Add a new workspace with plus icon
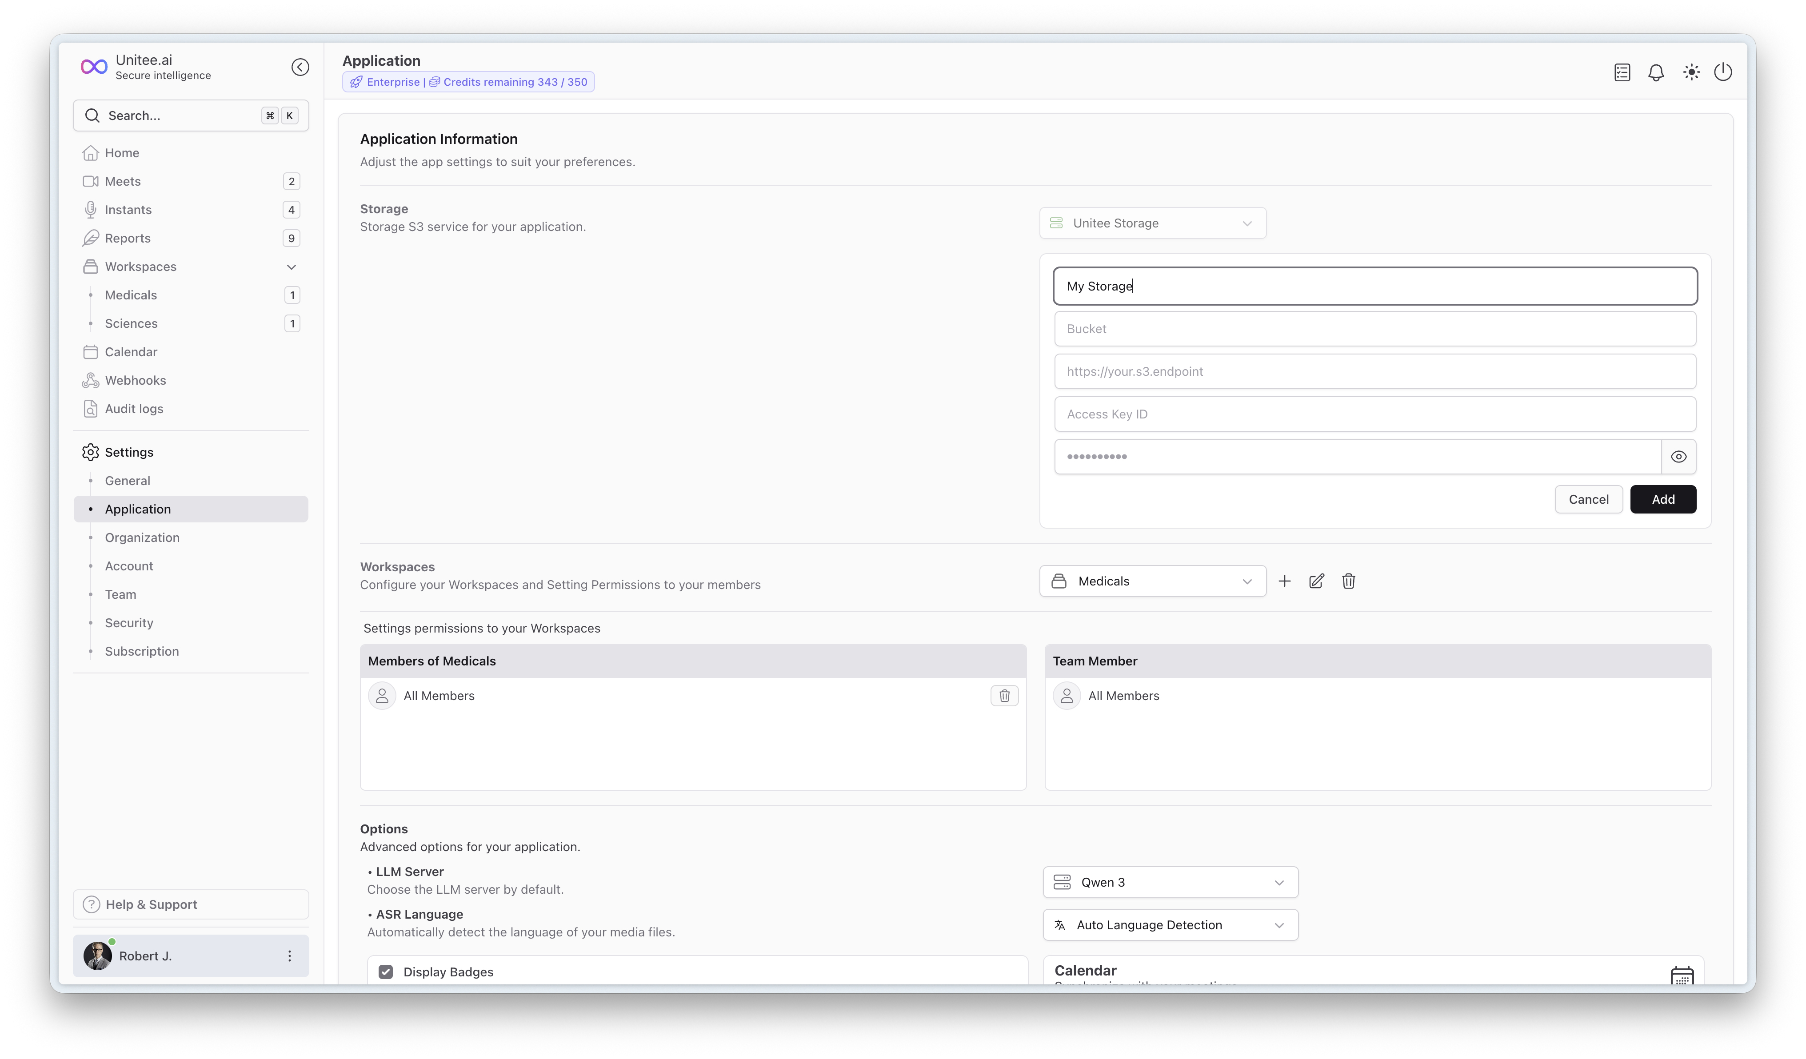1806x1059 pixels. (x=1284, y=581)
